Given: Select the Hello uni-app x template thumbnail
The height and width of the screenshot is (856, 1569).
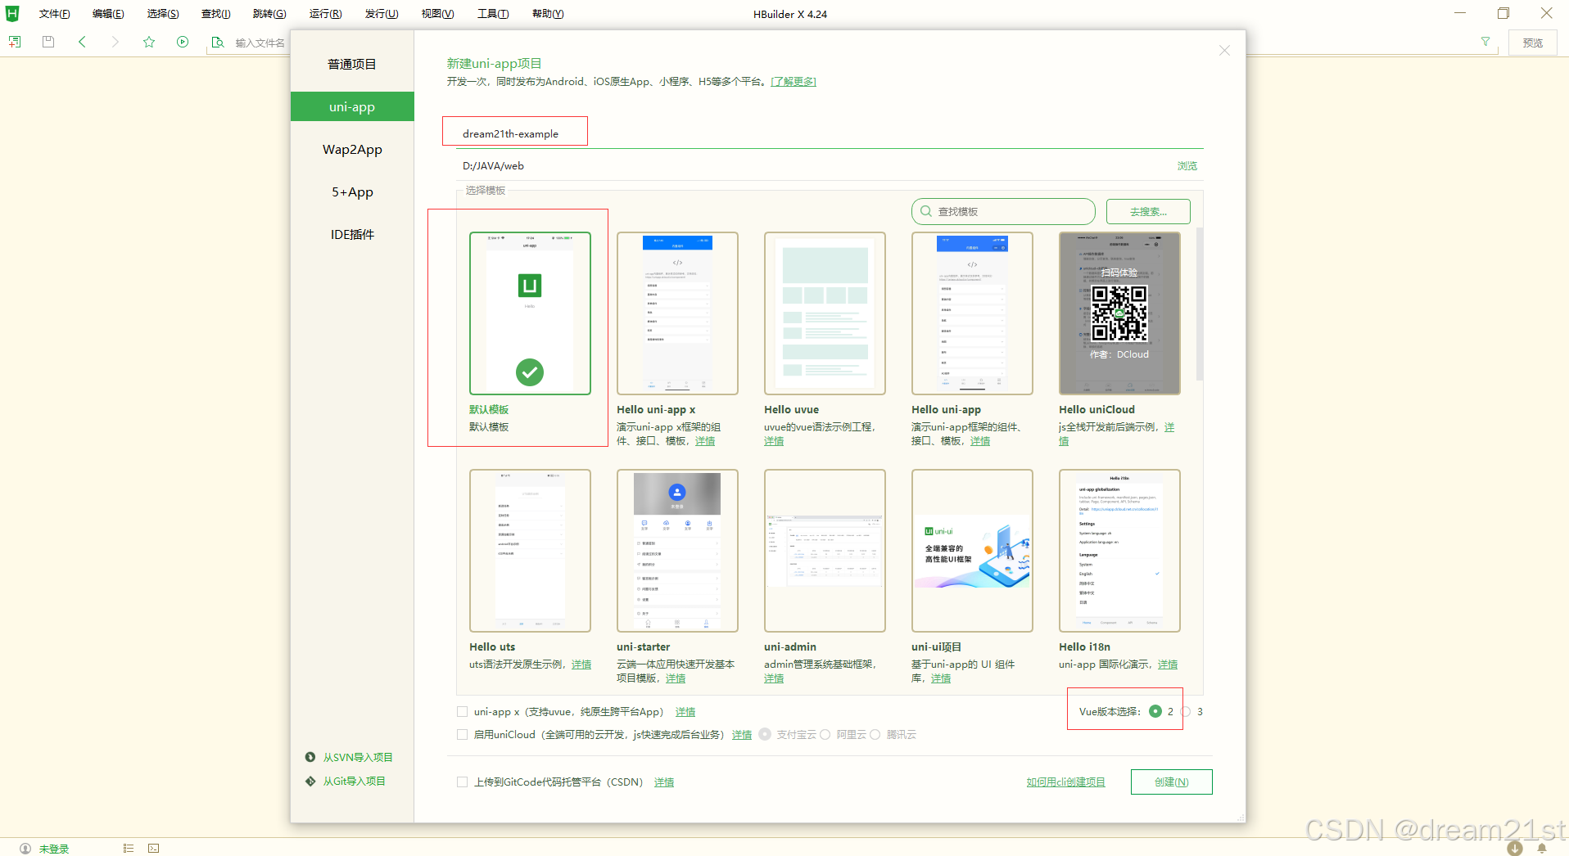Looking at the screenshot, I should tap(677, 313).
